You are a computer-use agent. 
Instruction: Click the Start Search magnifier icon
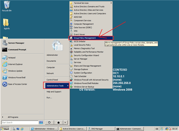[41, 123]
